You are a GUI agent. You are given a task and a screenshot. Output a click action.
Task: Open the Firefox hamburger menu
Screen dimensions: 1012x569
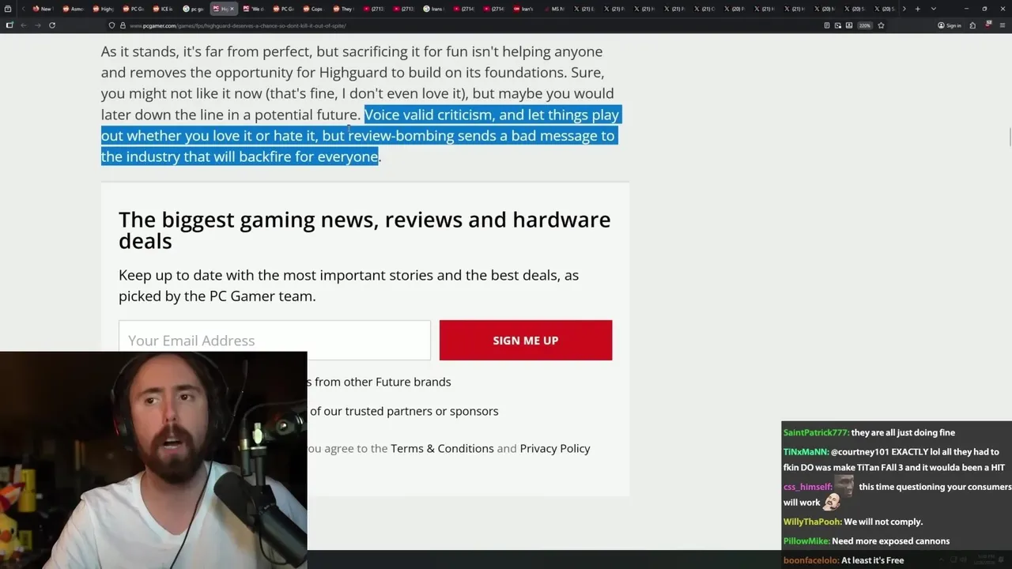1002,25
